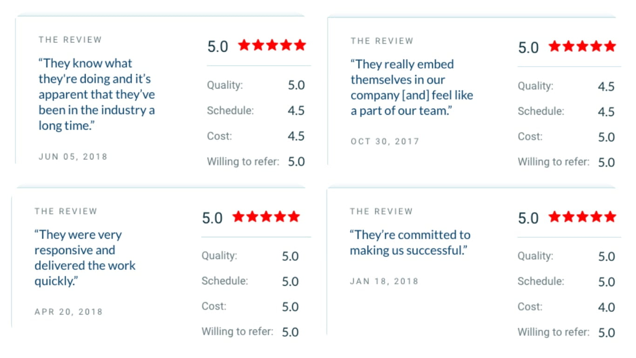636x358 pixels.
Task: Open the "They were very responsive" review quote
Action: click(x=85, y=258)
